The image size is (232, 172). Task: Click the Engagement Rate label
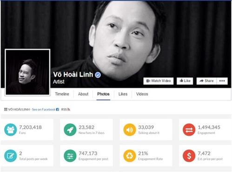click(x=150, y=159)
